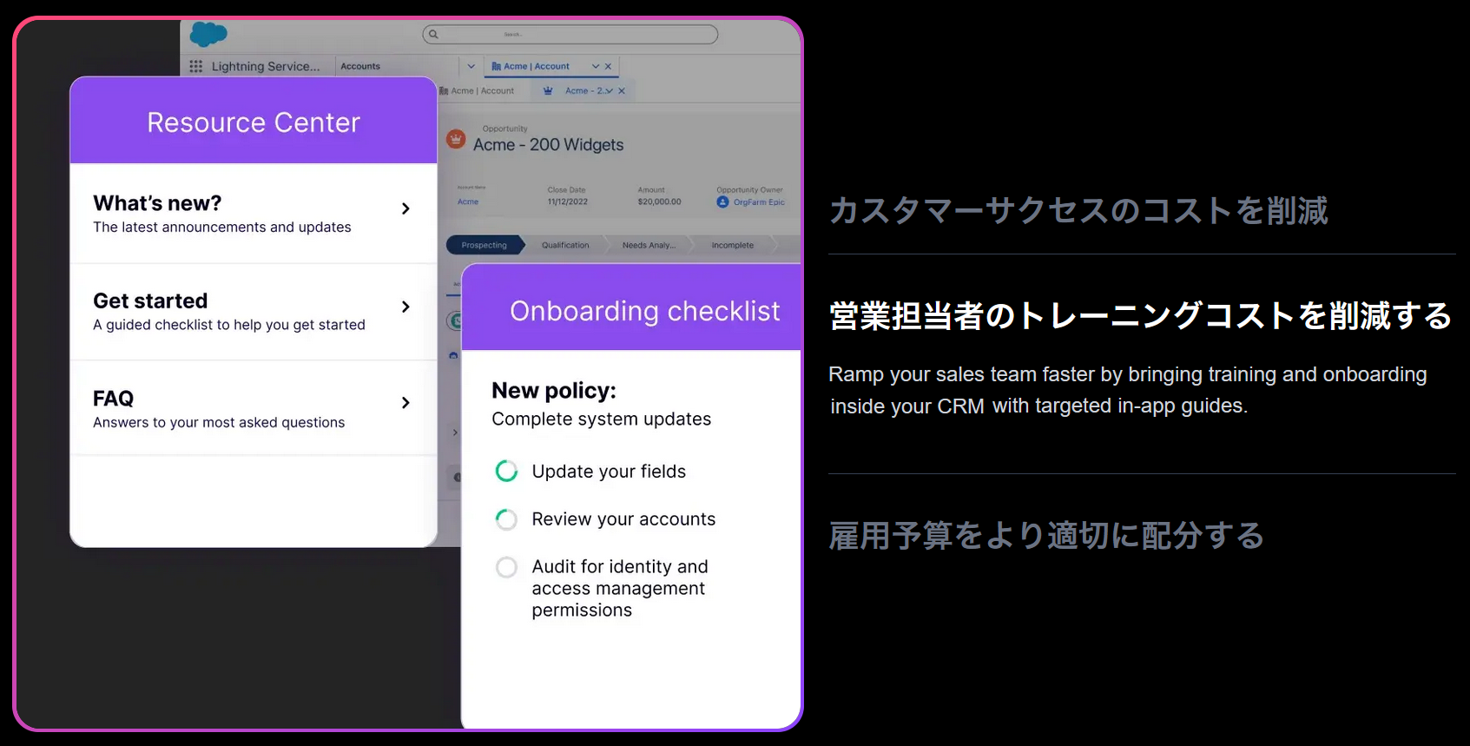Close the Acme | Account workspace tab
This screenshot has width=1470, height=746.
(x=608, y=66)
